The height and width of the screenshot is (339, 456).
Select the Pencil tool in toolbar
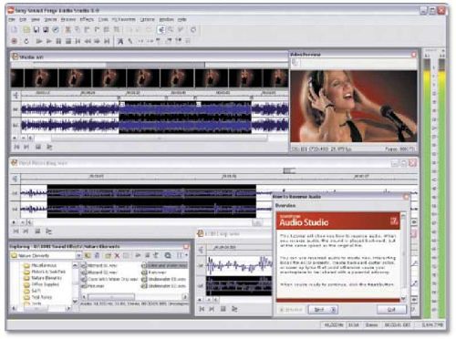pyautogui.click(x=181, y=30)
